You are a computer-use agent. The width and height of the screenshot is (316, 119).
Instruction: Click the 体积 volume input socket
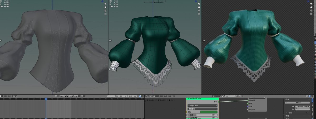248,103
